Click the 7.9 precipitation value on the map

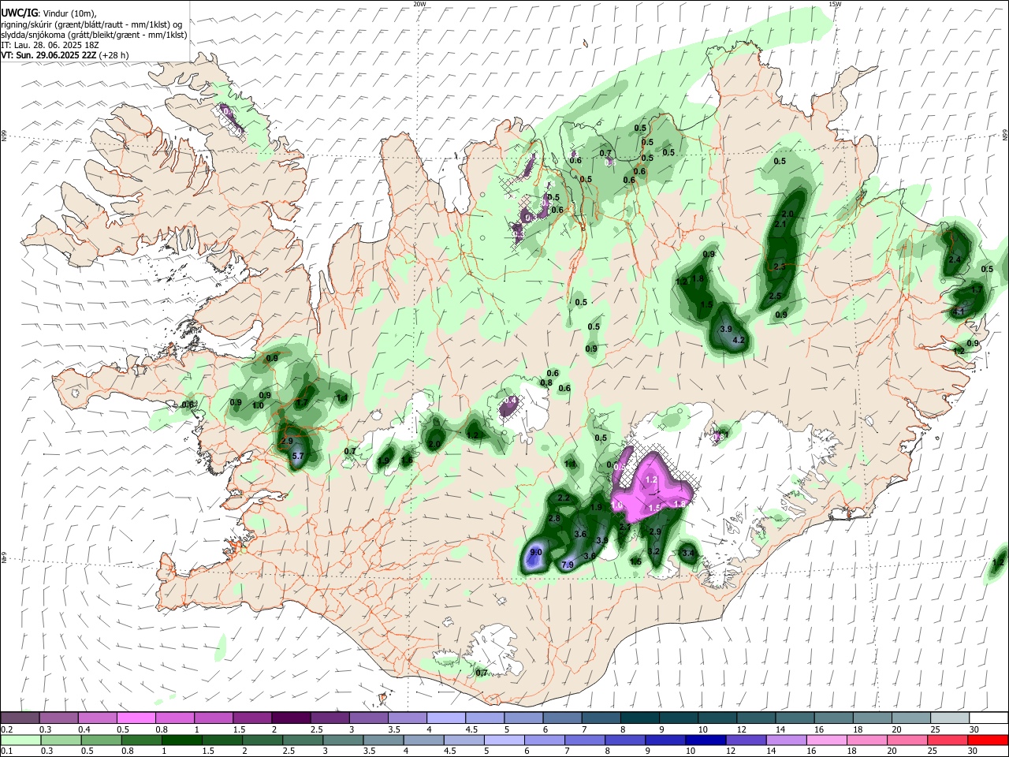click(x=567, y=565)
